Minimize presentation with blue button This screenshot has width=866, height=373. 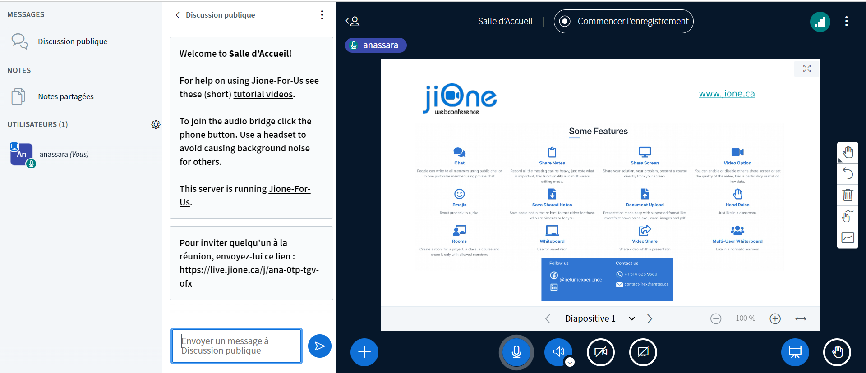795,352
